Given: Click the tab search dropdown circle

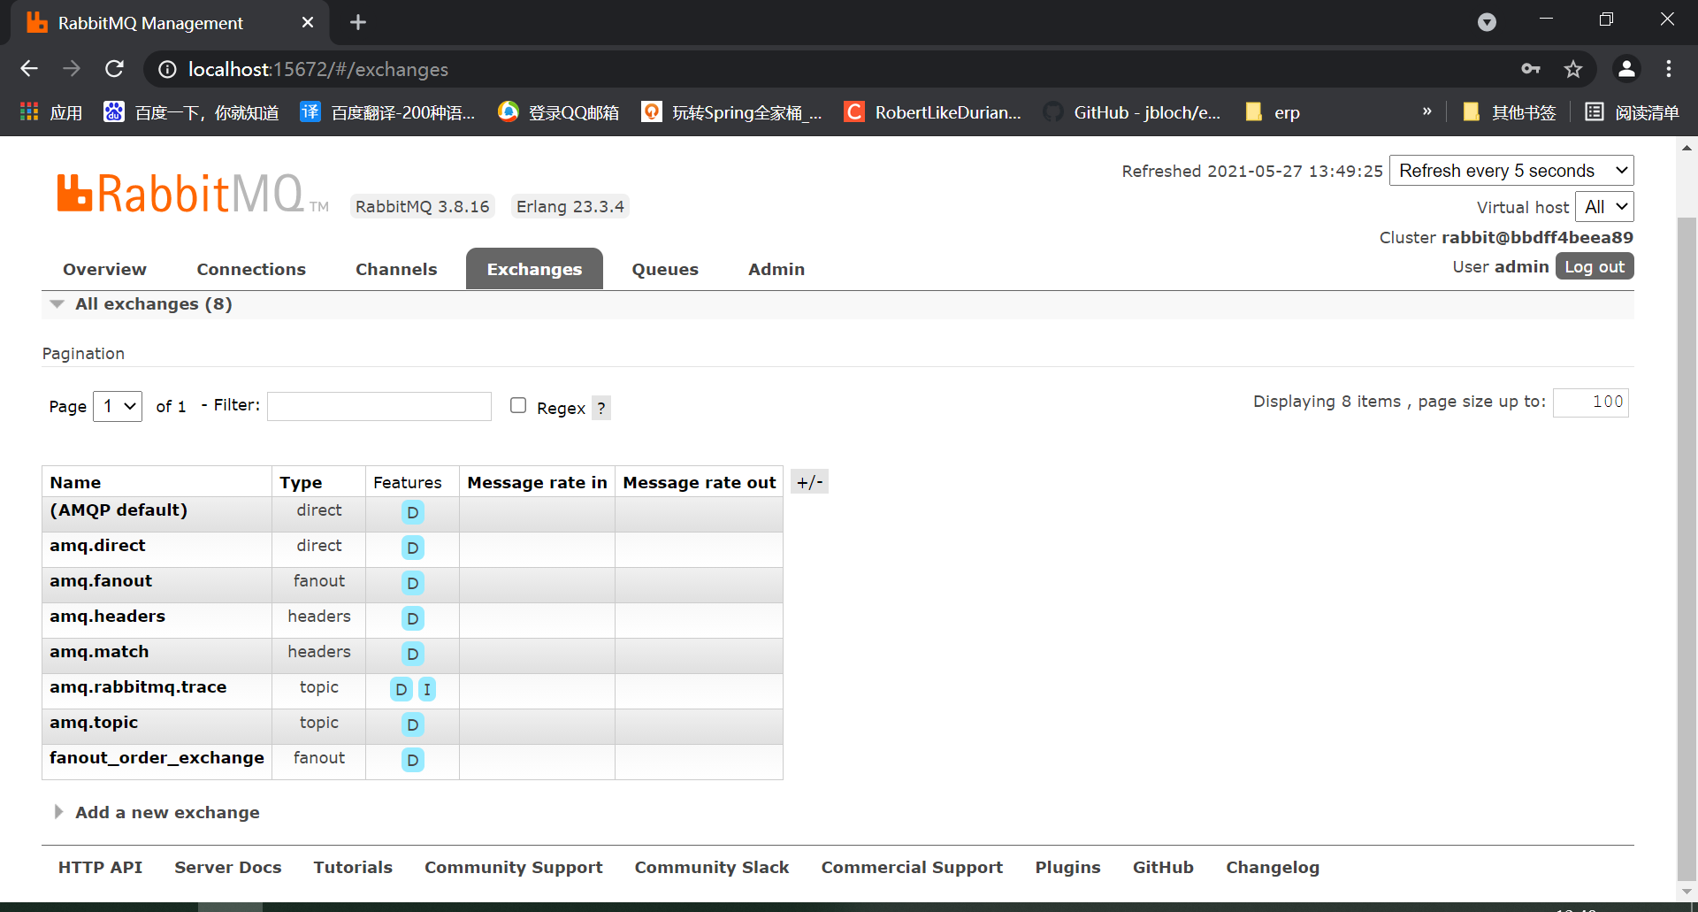Looking at the screenshot, I should 1488,22.
